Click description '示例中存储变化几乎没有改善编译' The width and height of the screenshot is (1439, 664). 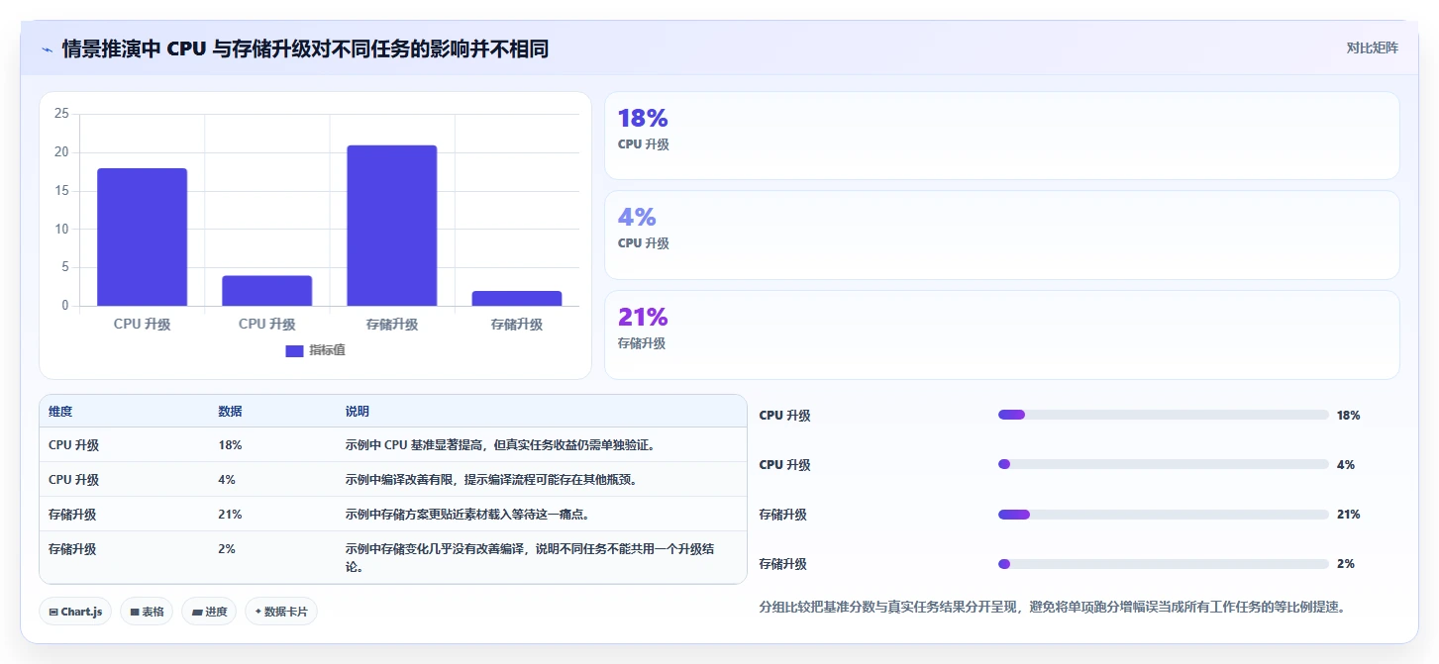[530, 558]
